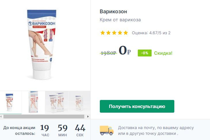Click the Оценка: 4.67/5 rating text

pyautogui.click(x=151, y=33)
